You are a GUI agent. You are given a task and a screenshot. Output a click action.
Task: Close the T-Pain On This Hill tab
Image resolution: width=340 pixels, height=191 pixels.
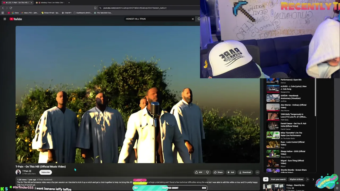click(31, 3)
